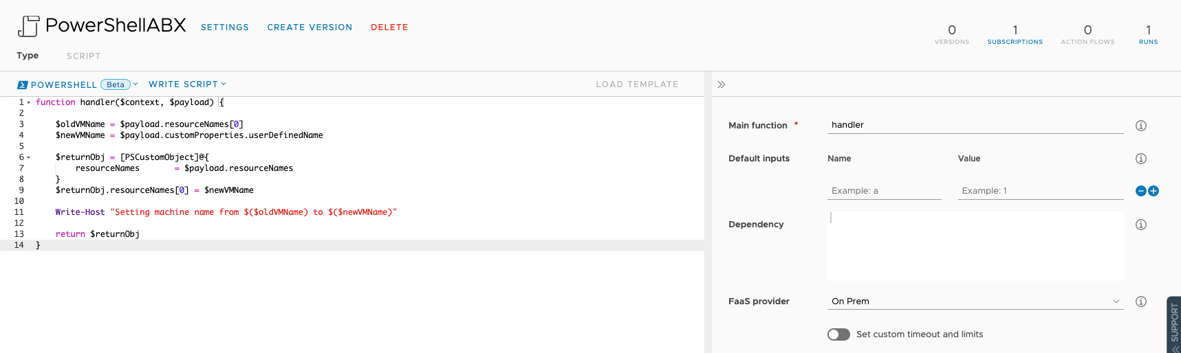Screen dimensions: 1181x353
Task: Click the PowerShell script action icon
Action: [x=28, y=26]
